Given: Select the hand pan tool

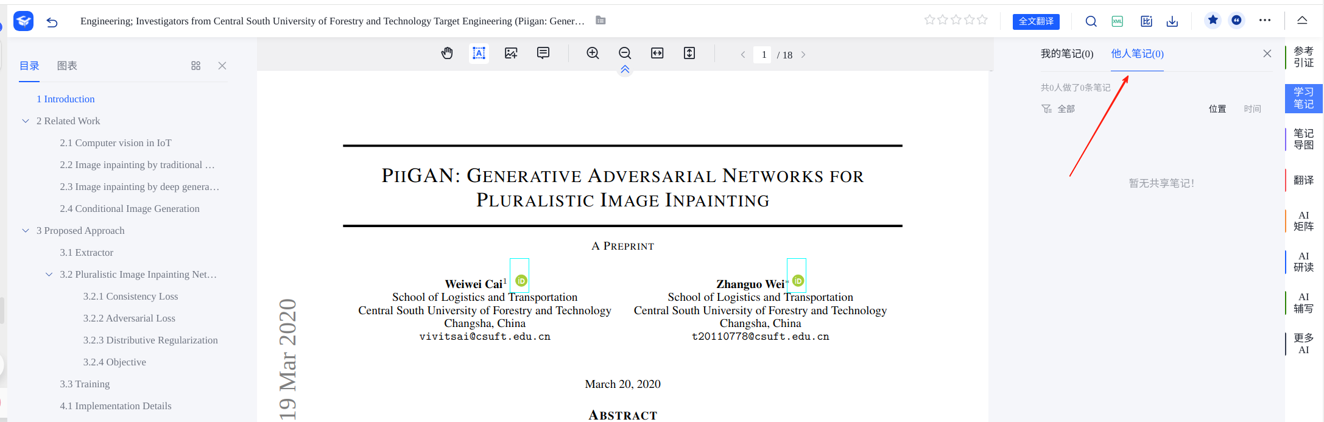Looking at the screenshot, I should 447,54.
